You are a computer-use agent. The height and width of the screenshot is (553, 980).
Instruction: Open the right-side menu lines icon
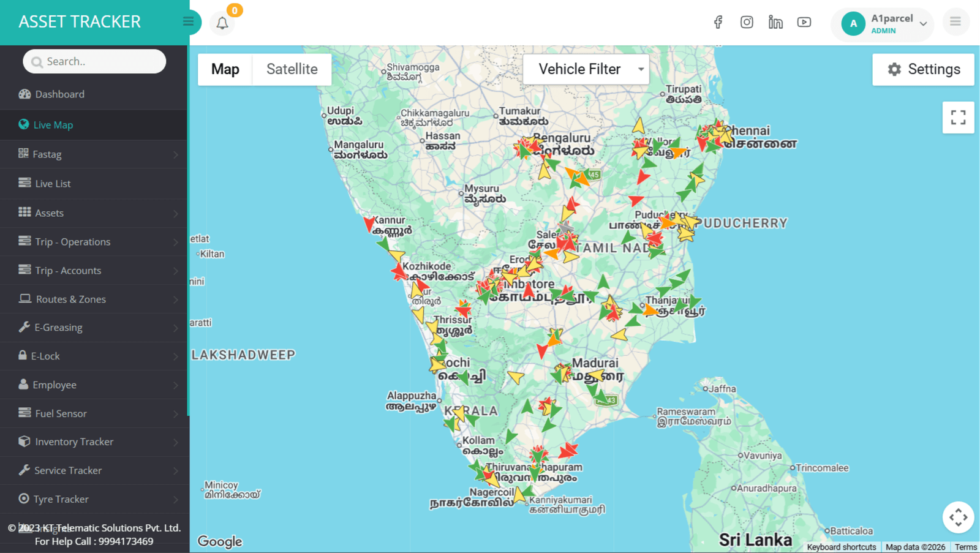956,22
